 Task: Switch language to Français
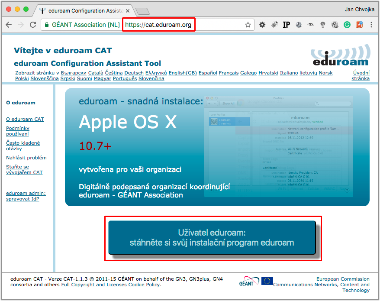tap(229, 73)
